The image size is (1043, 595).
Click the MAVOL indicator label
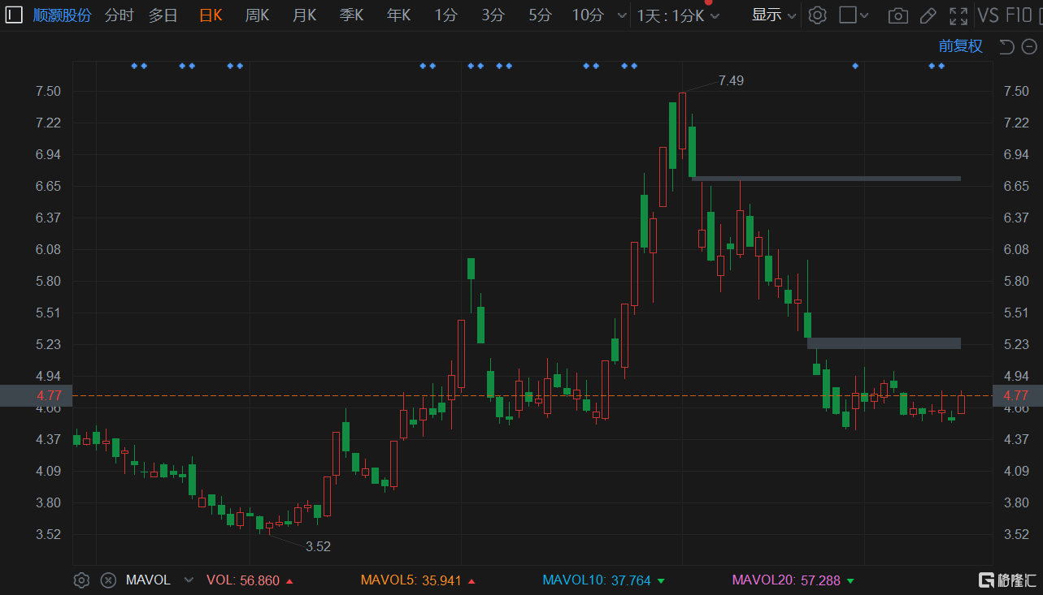148,580
